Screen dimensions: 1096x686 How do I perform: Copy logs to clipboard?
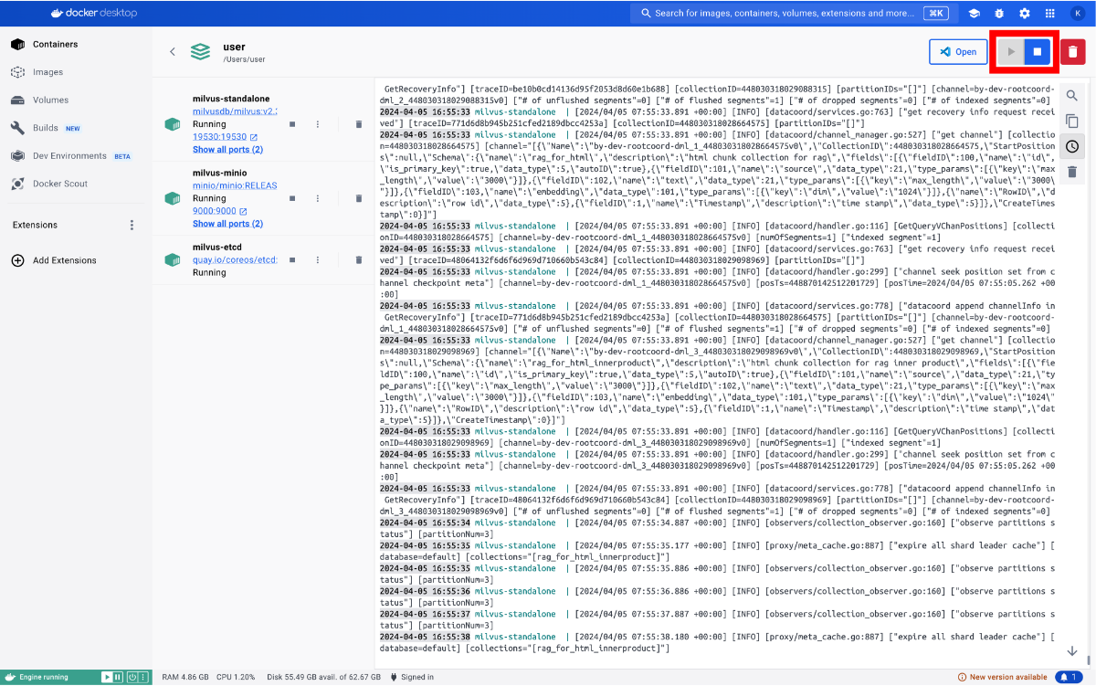(x=1072, y=121)
